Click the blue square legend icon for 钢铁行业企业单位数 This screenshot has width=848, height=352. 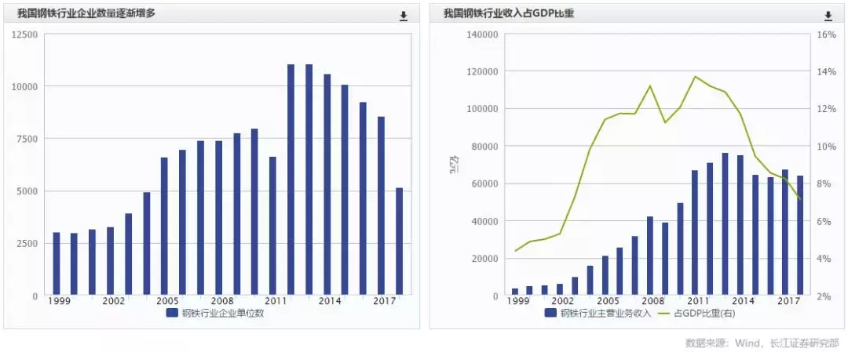click(x=173, y=313)
